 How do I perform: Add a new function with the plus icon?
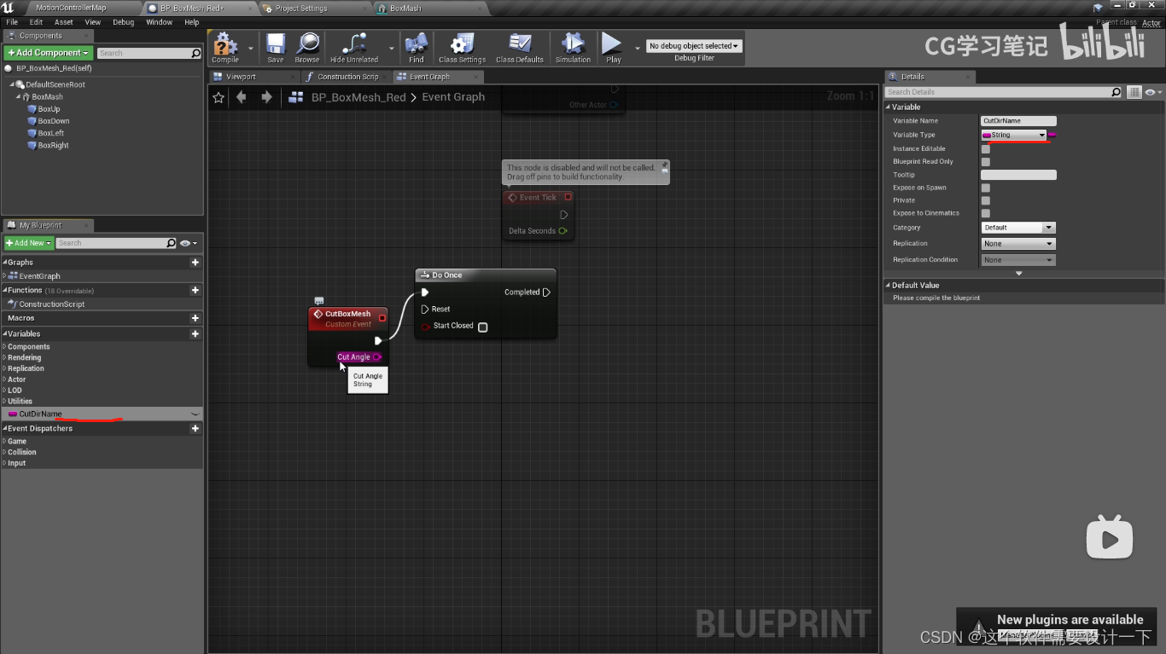195,291
